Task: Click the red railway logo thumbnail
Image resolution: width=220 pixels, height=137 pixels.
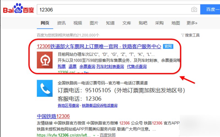Action: tap(45, 60)
